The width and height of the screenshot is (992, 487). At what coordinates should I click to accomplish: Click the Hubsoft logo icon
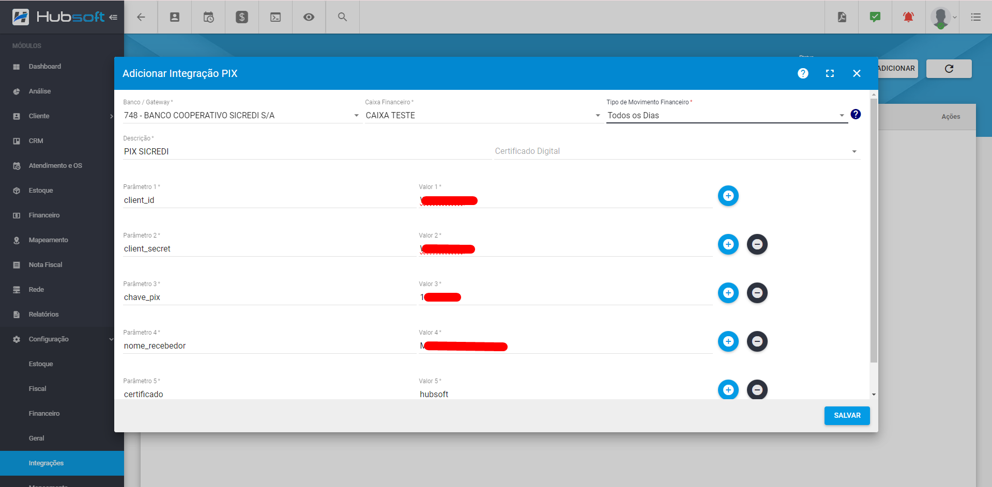[21, 17]
